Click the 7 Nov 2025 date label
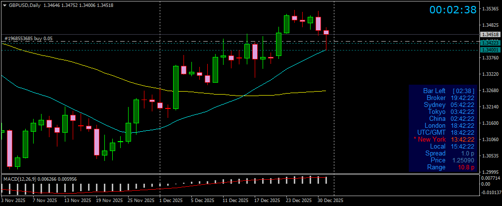 44,201
